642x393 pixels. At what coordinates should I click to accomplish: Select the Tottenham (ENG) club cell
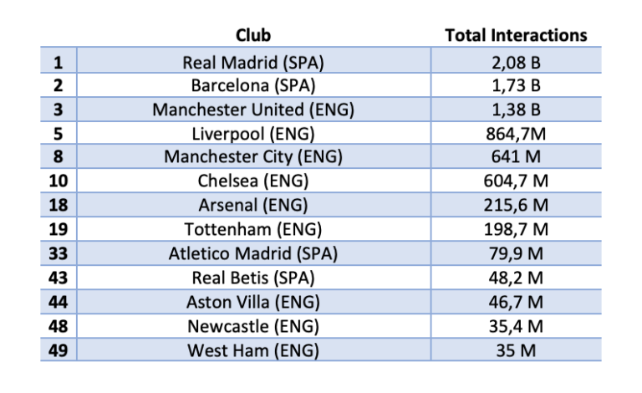point(253,228)
